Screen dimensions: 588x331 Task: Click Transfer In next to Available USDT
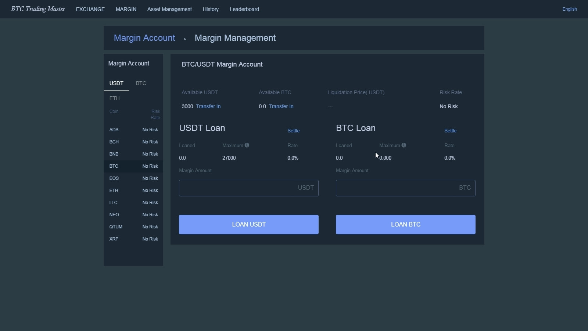(x=208, y=106)
